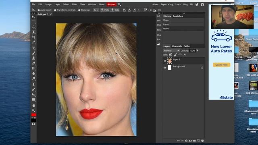
Task: Expand the Par collapsed side panel
Action: tap(158, 39)
